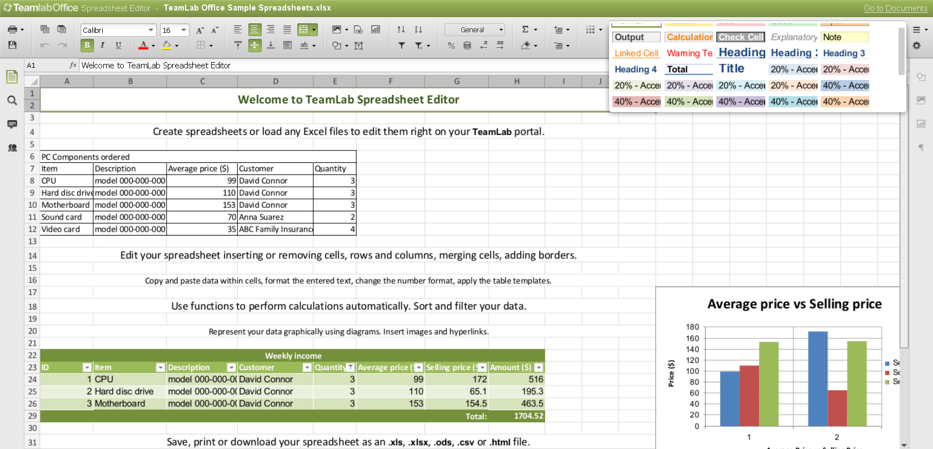Click the Insert Text box icon
The width and height of the screenshot is (933, 449).
point(358,46)
